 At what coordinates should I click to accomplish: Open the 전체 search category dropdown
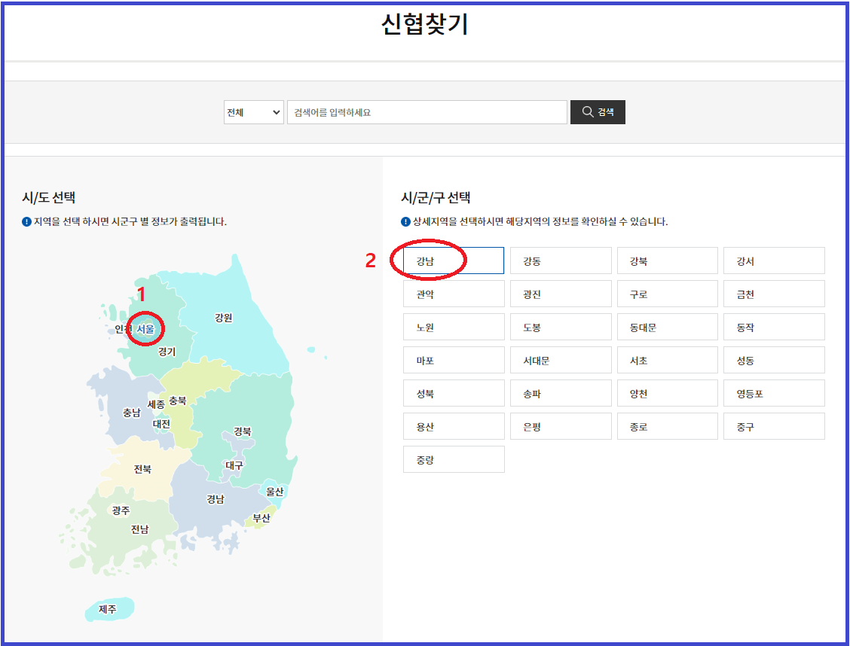tap(253, 111)
